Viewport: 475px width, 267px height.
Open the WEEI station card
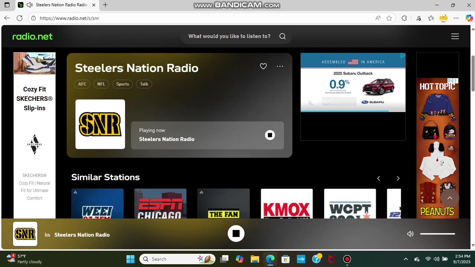[98, 204]
